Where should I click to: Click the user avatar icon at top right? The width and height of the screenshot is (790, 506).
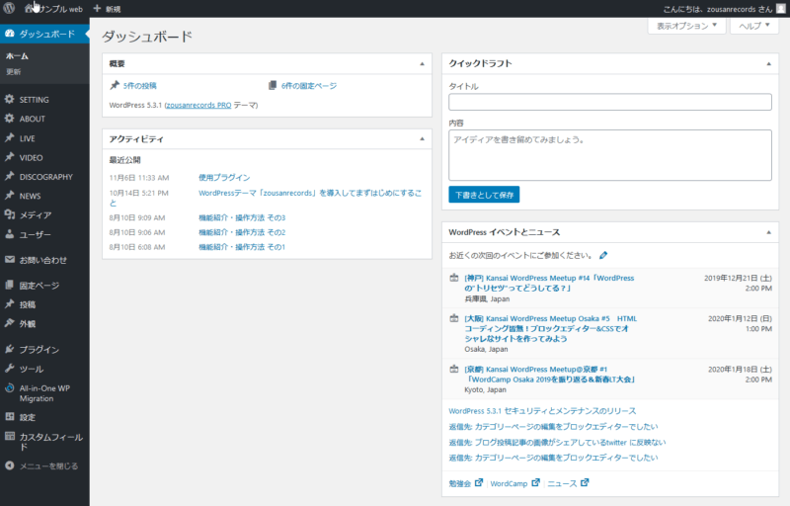click(780, 8)
